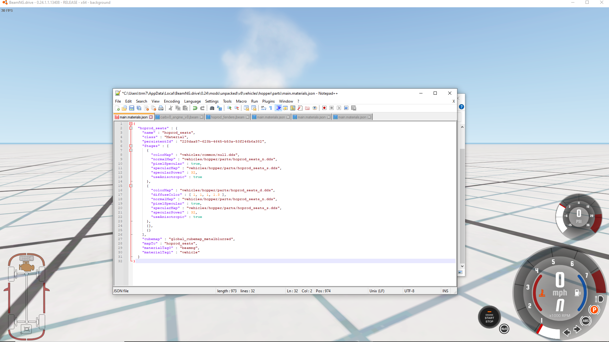Start macro recording with the red dot
Image resolution: width=609 pixels, height=342 pixels.
pyautogui.click(x=324, y=108)
